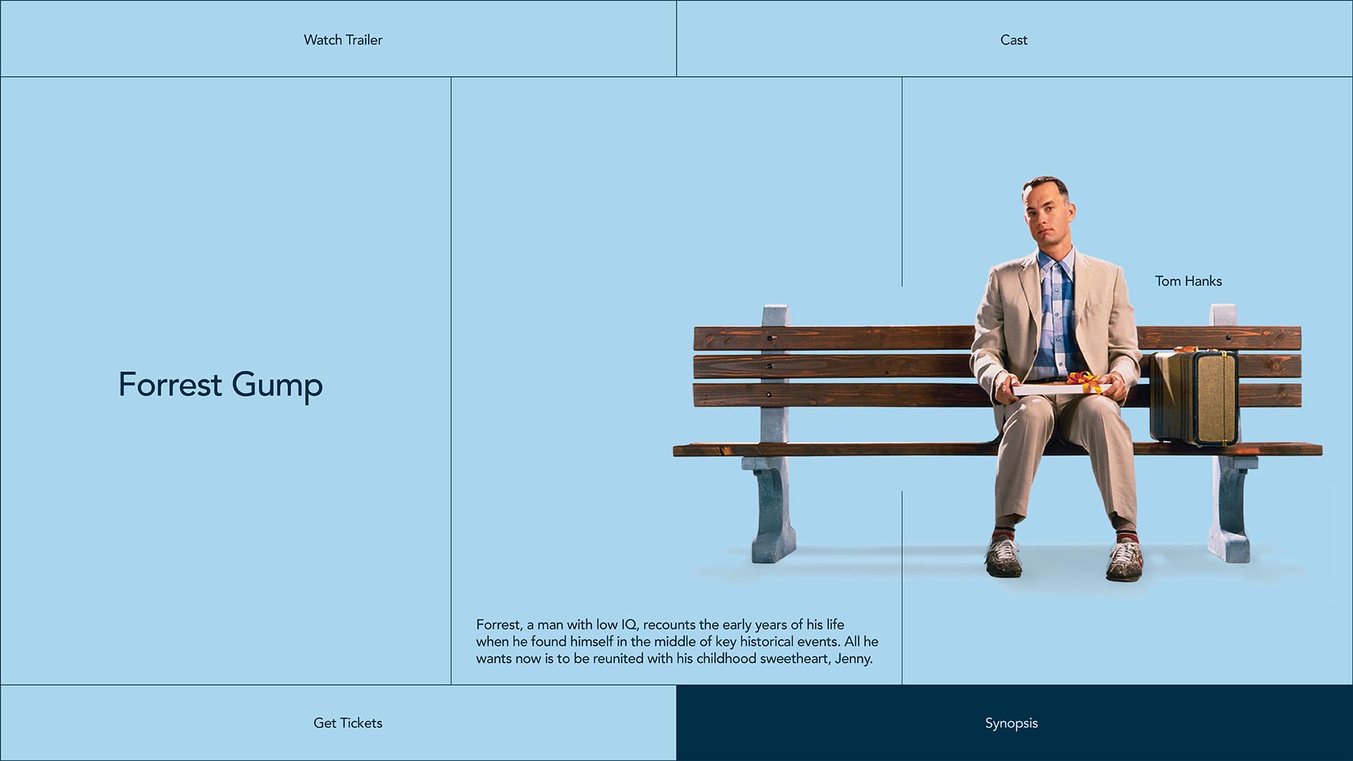Open the Watch Trailer section
Screen dimensions: 1353x761
[338, 39]
